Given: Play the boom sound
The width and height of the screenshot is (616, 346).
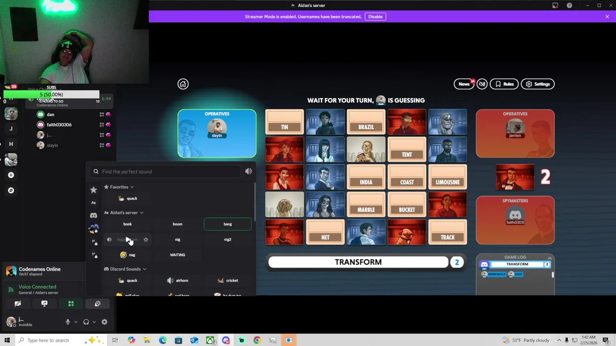Looking at the screenshot, I should (x=178, y=224).
